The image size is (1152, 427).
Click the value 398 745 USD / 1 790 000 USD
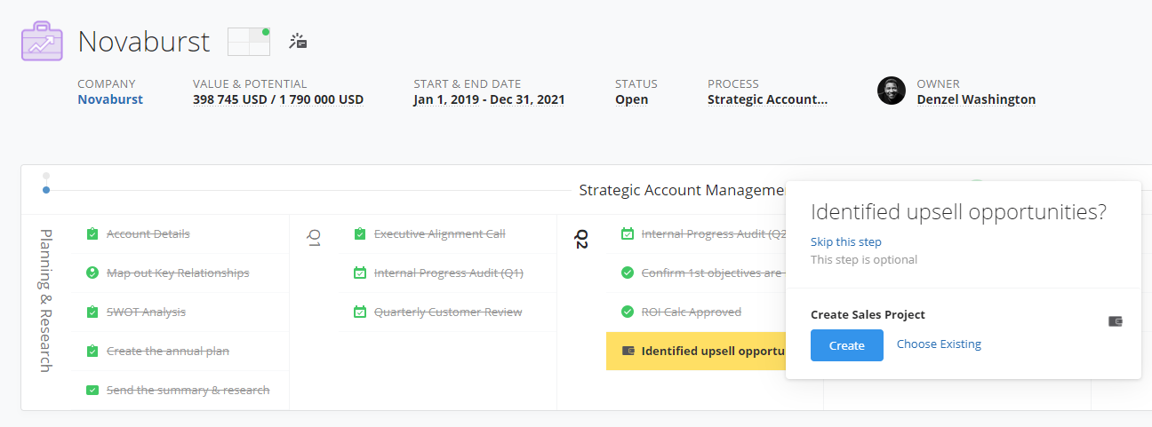(x=278, y=99)
